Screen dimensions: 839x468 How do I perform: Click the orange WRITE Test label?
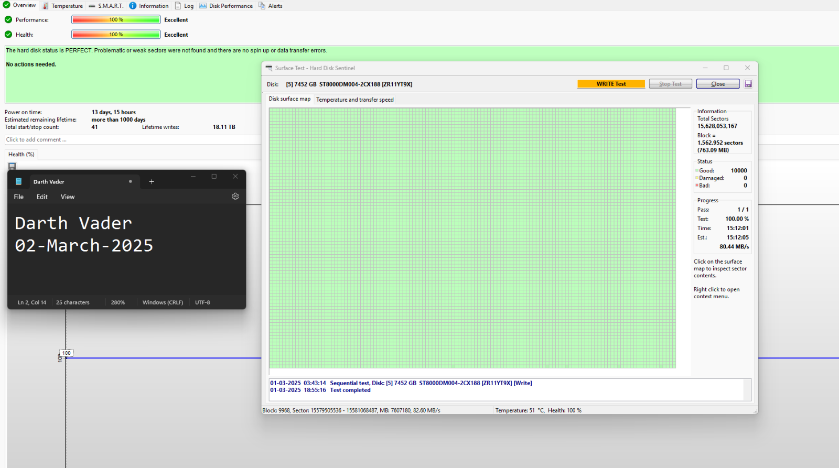click(611, 84)
